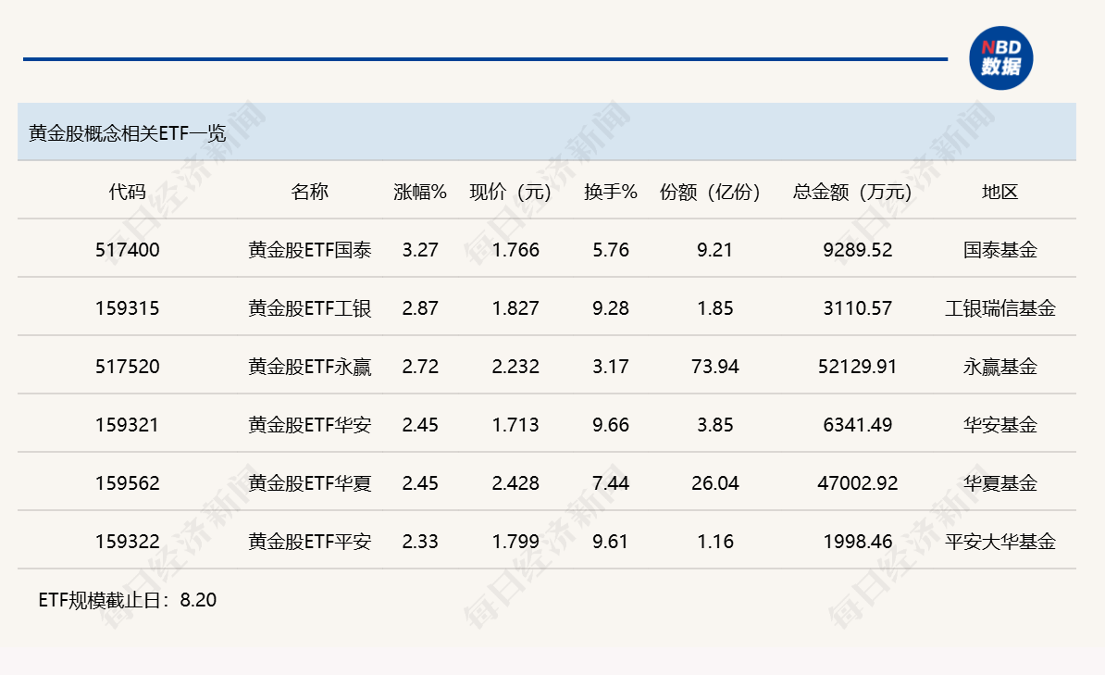Click the name 黄金股ETF平安
This screenshot has height=675, width=1105.
(309, 542)
